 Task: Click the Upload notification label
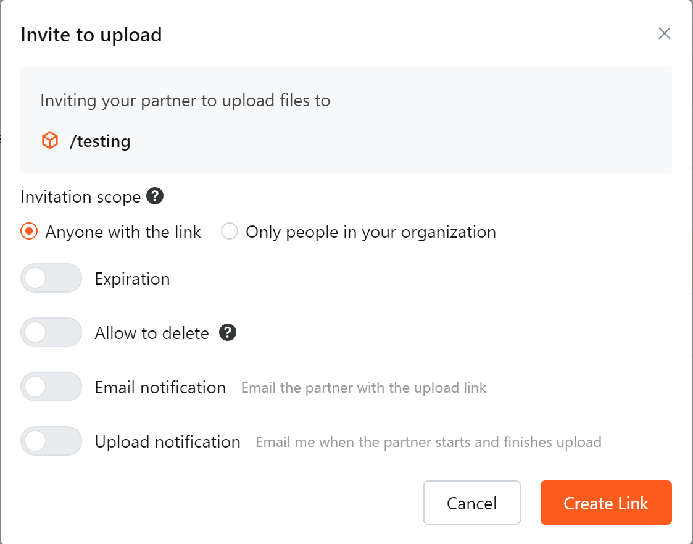tap(167, 442)
